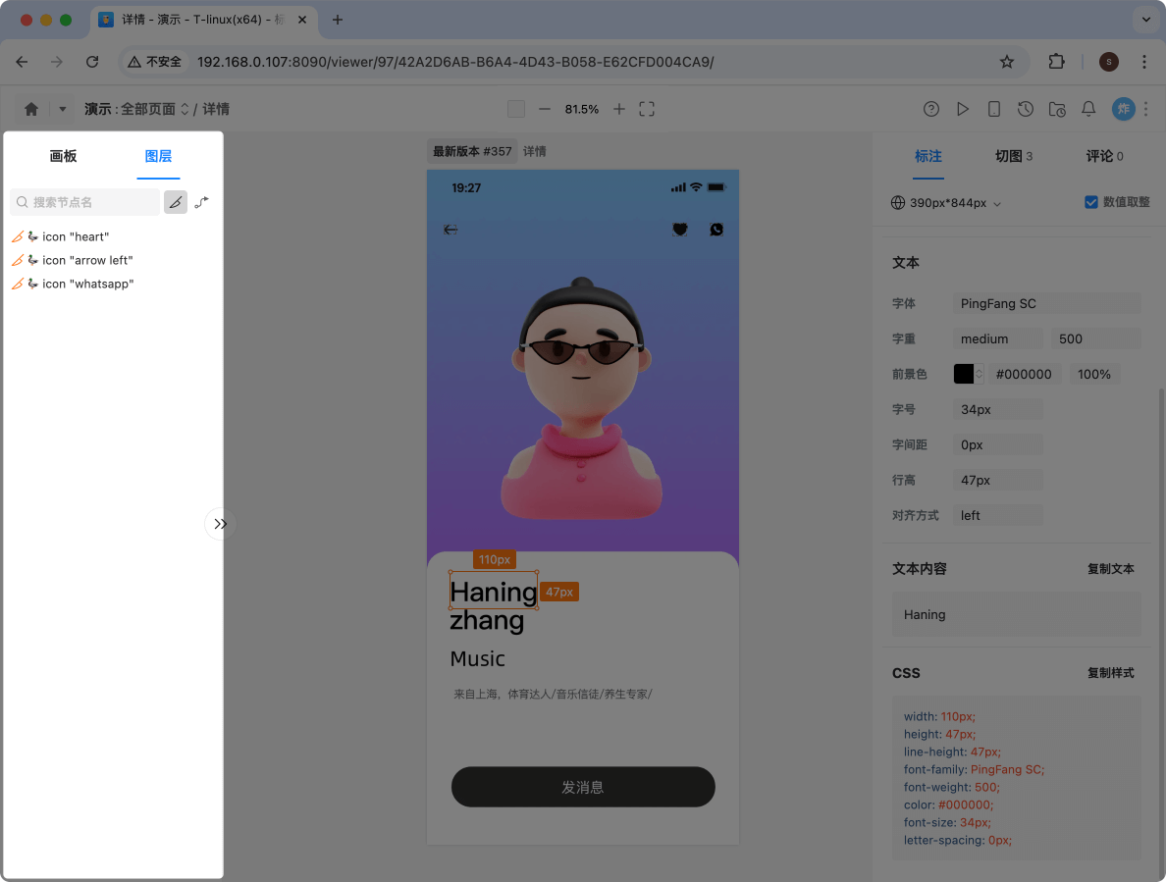Viewport: 1166px width, 882px height.
Task: View version history via the clock icon
Action: [1026, 109]
